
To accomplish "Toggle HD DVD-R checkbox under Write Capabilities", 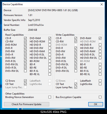I will pos(100,45).
